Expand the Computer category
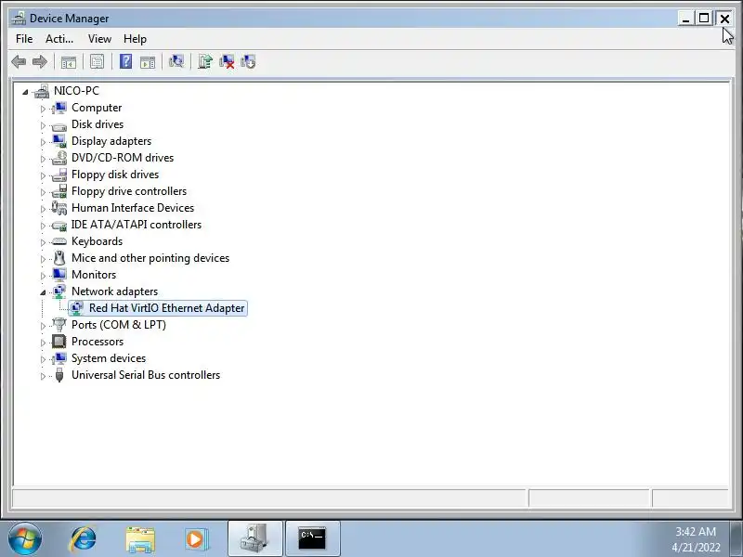Viewport: 743px width, 557px height. coord(43,109)
